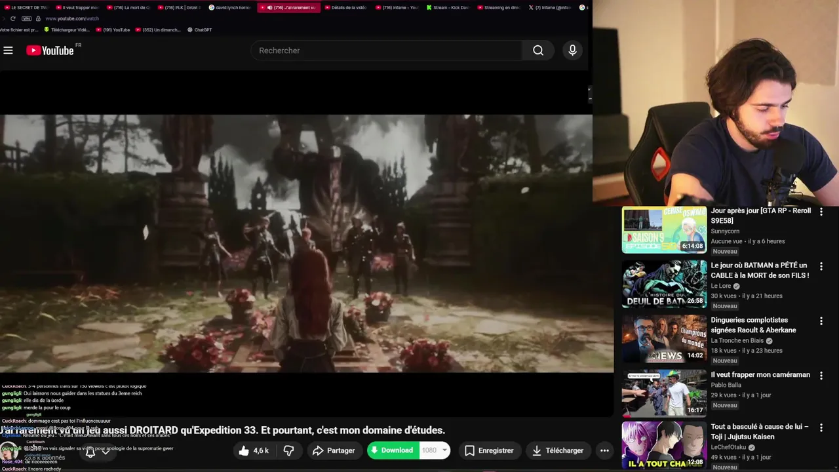The height and width of the screenshot is (472, 839).
Task: Open LeChefOtaku channel link
Action: (728, 448)
